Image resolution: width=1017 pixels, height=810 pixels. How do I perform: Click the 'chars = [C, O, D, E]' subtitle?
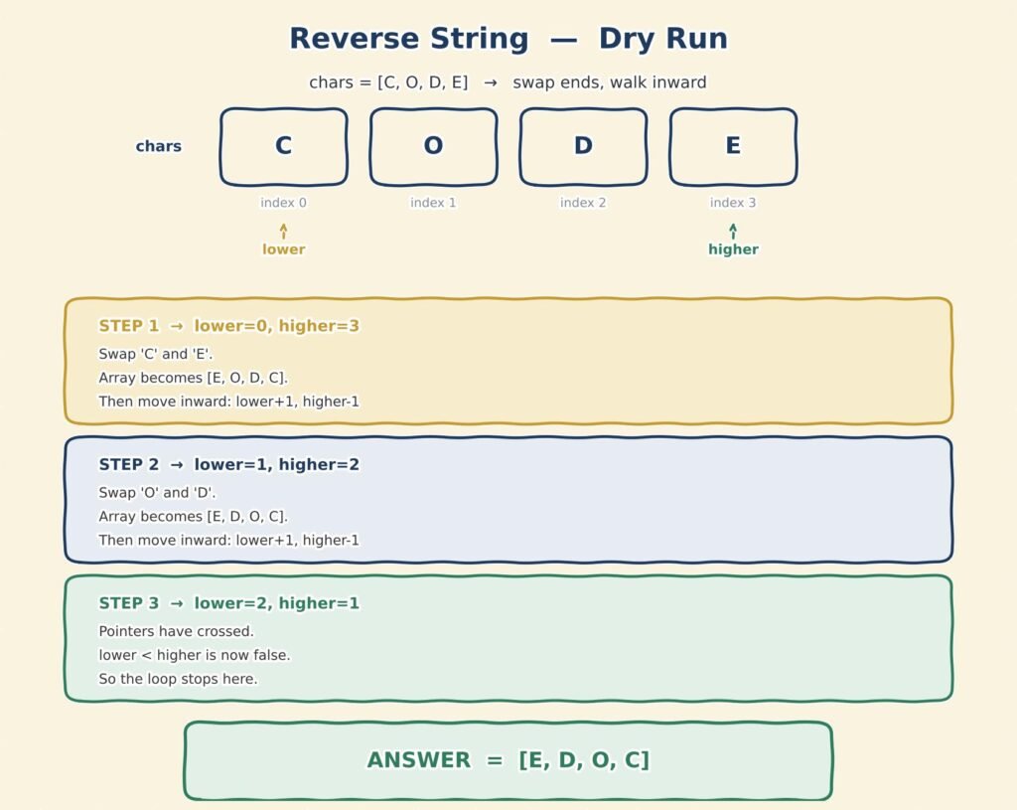point(388,82)
